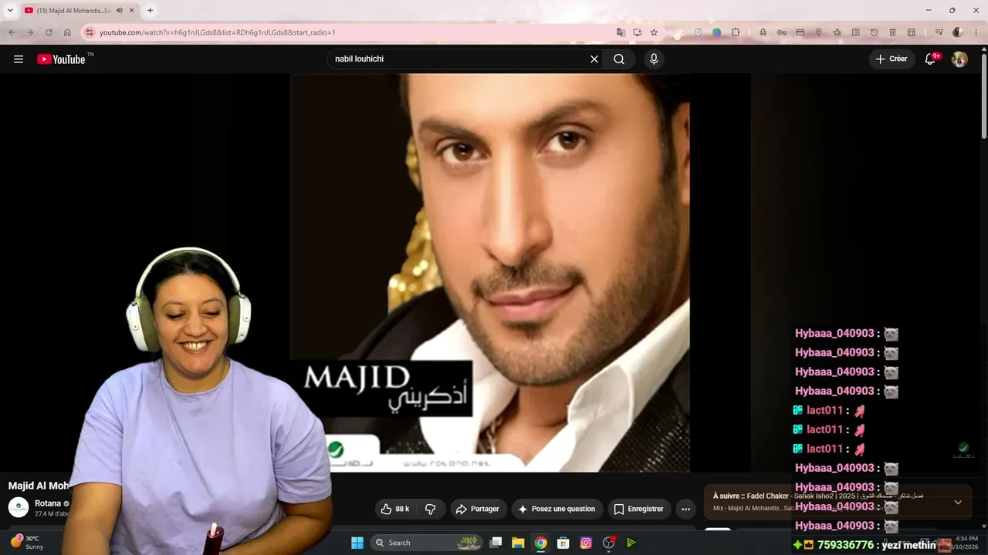Share the video via Partager
The width and height of the screenshot is (988, 555).
click(x=478, y=509)
